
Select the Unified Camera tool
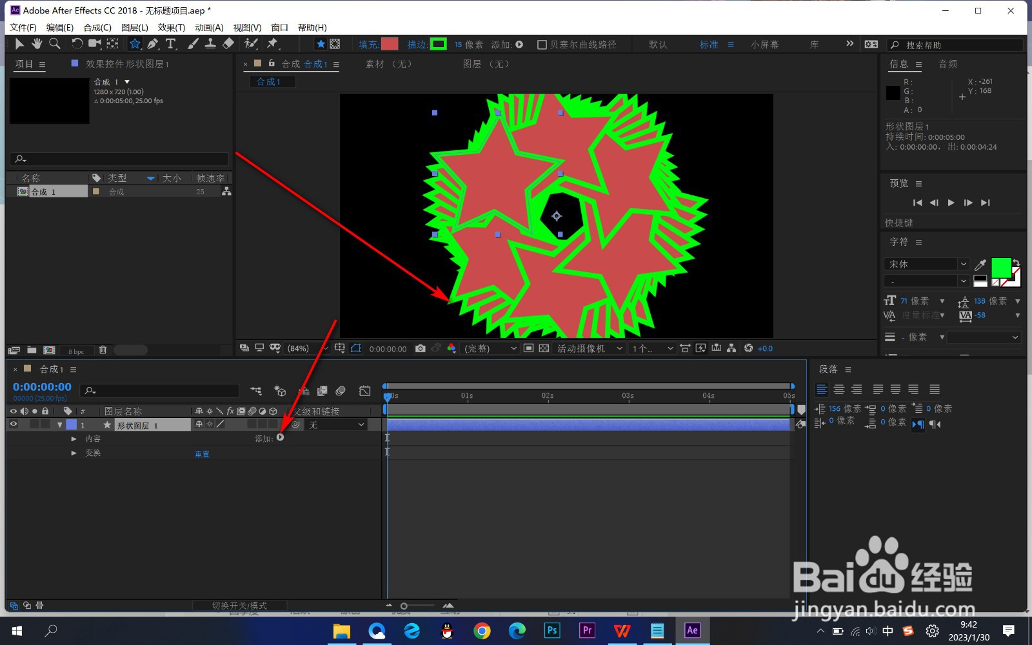[95, 44]
